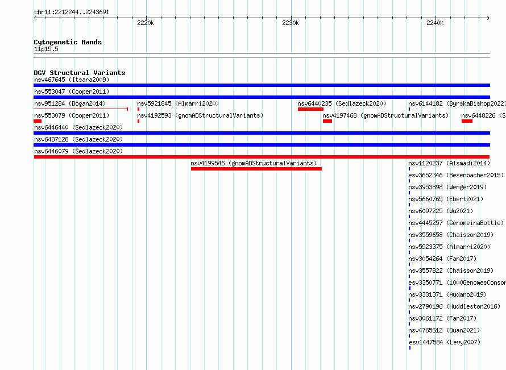Click the short red bar under nsv553079
The width and height of the screenshot is (506, 370).
pyautogui.click(x=38, y=121)
